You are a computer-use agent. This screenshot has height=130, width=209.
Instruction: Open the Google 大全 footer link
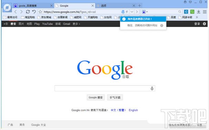tap(39, 125)
